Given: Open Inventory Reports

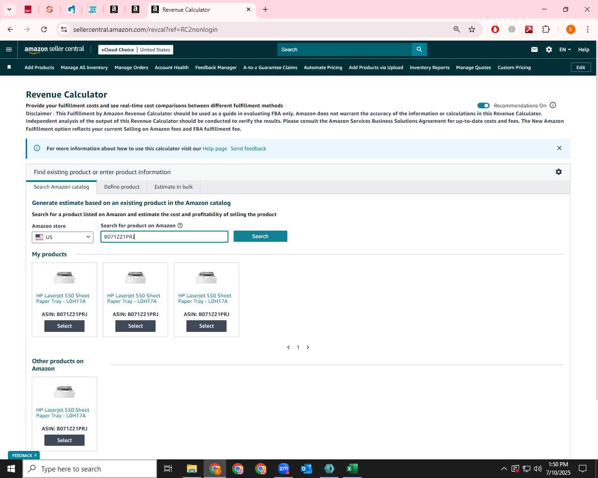Looking at the screenshot, I should [x=429, y=67].
